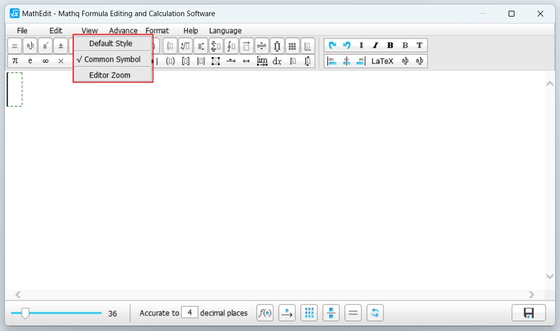Open the Edit menu
This screenshot has height=331, width=560.
click(x=56, y=31)
